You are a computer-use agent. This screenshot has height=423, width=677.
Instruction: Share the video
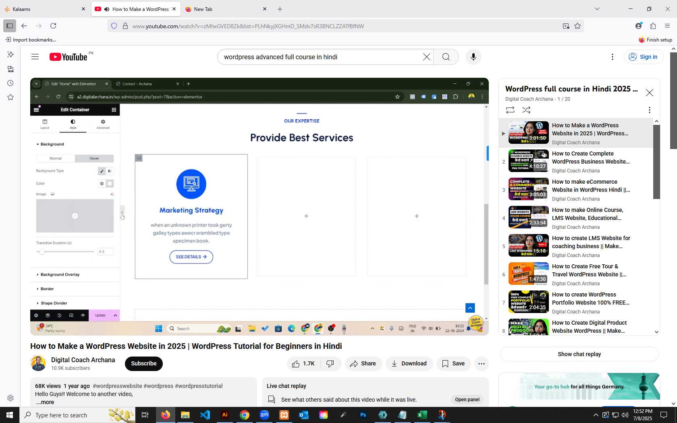tap(363, 364)
